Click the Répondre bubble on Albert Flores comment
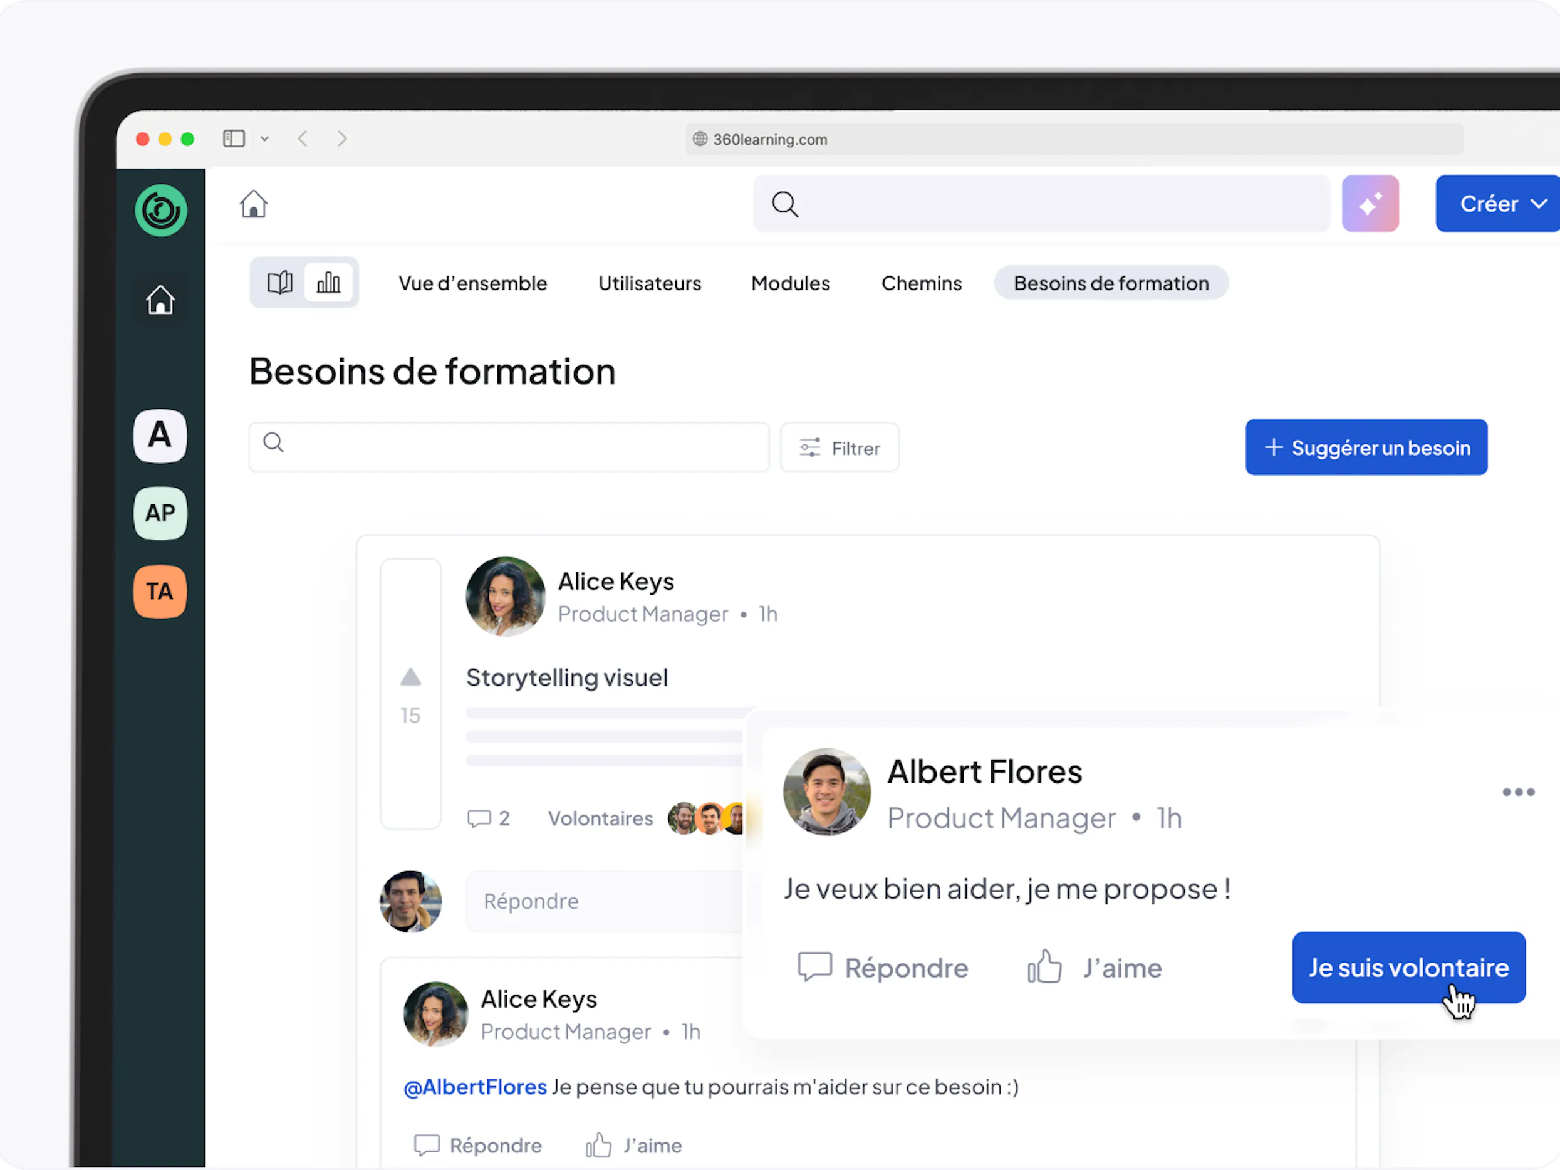 pyautogui.click(x=882, y=968)
